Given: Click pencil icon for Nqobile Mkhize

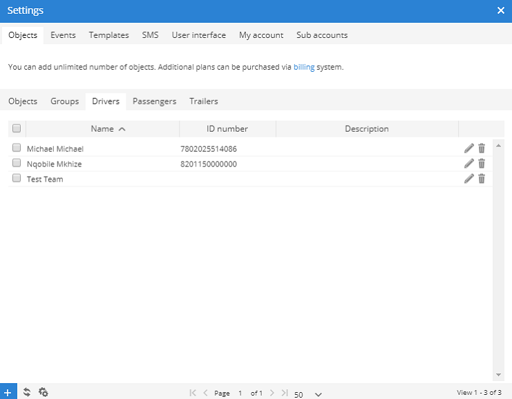Looking at the screenshot, I should coord(469,164).
